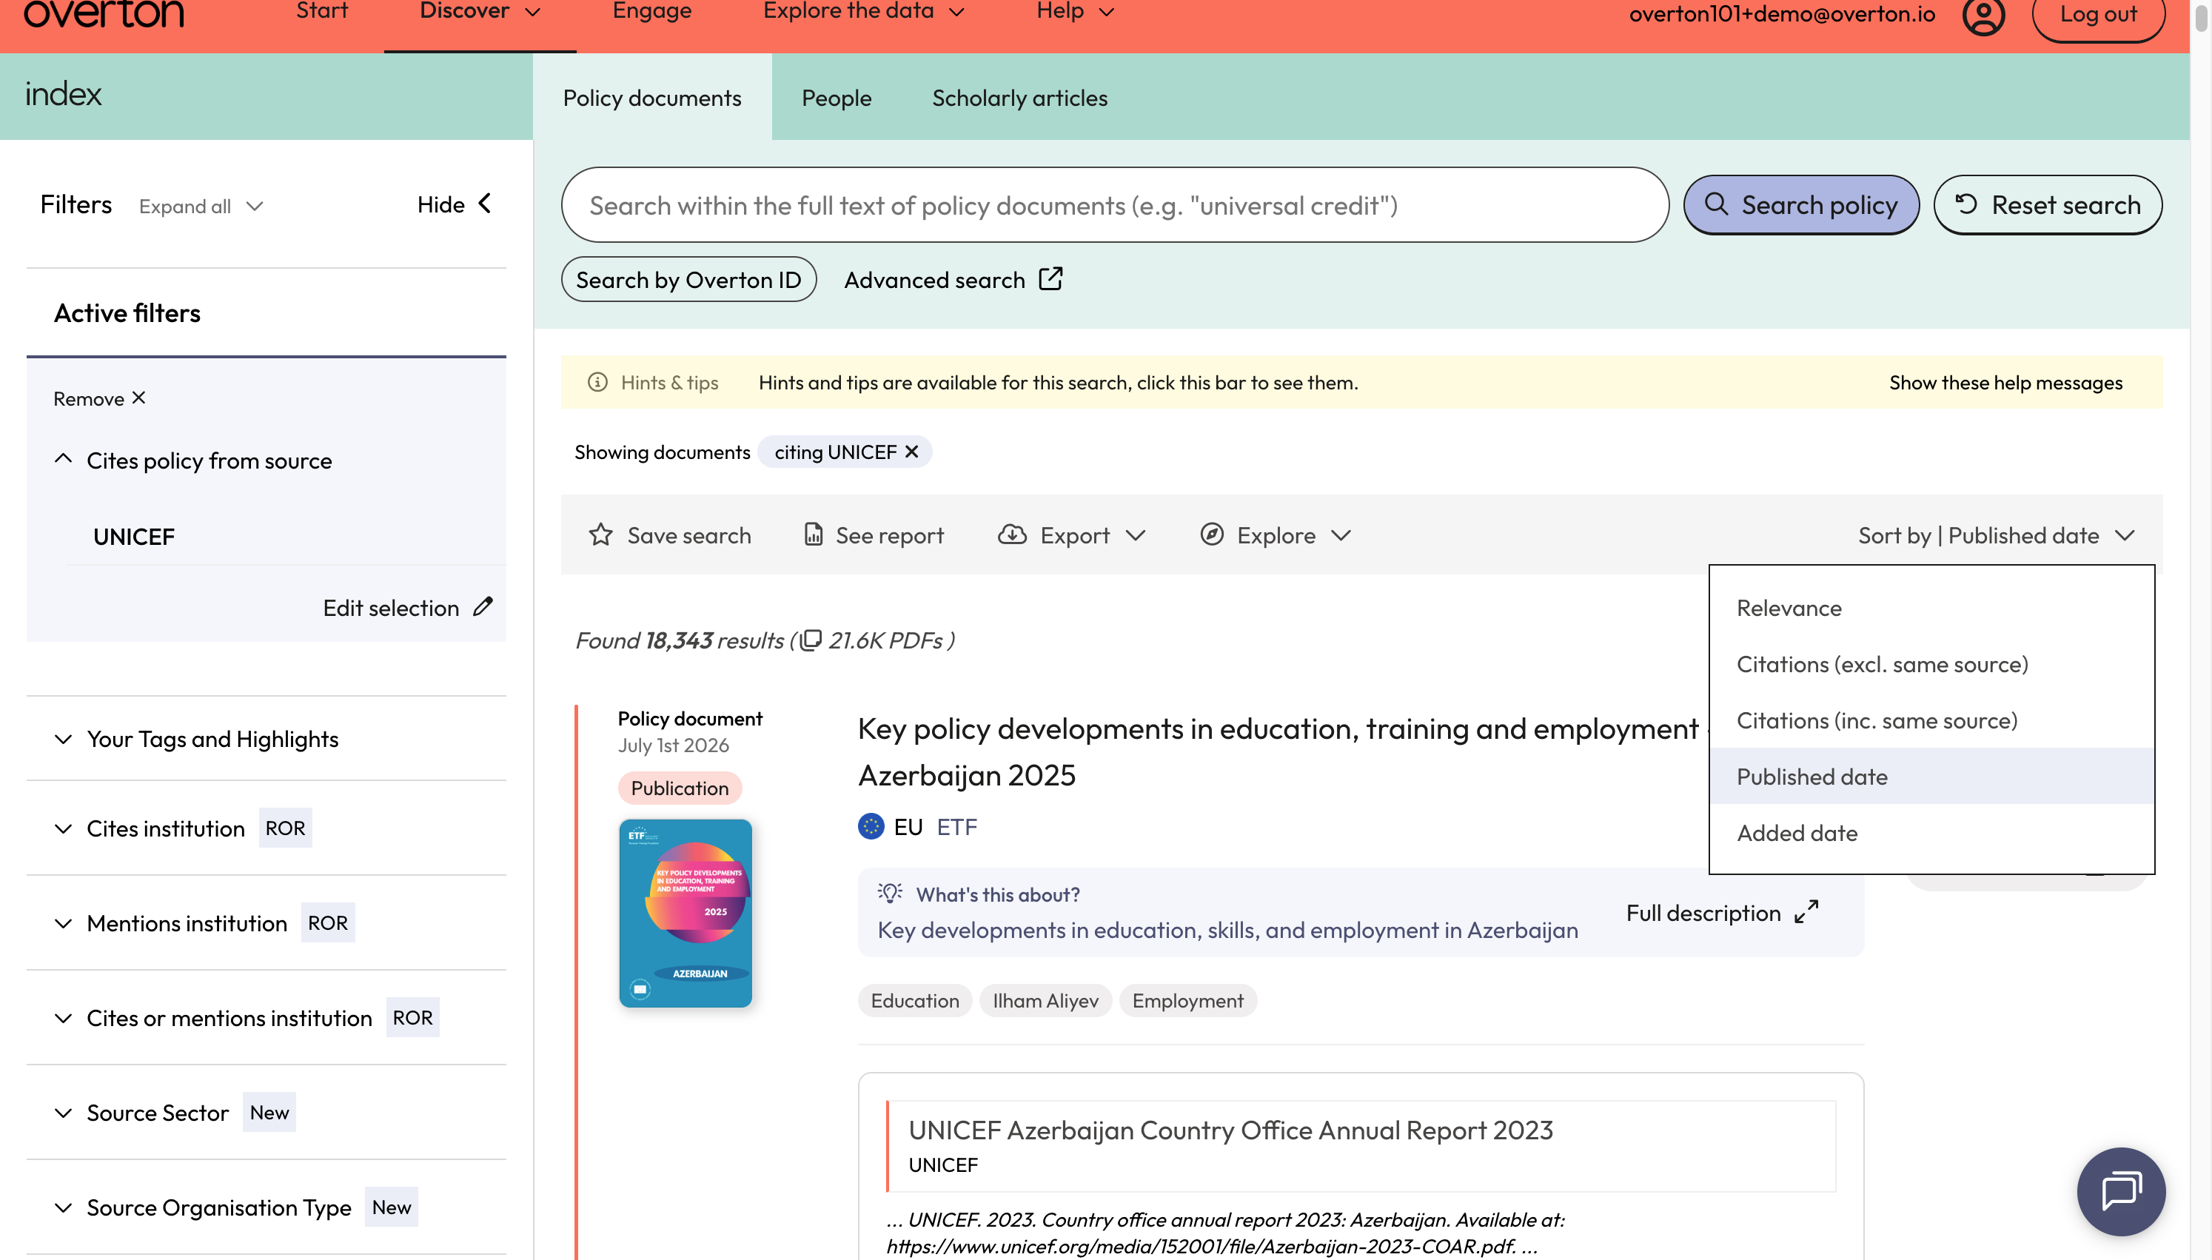Viewport: 2212px width, 1260px height.
Task: Click the Reset search button
Action: tap(2048, 204)
